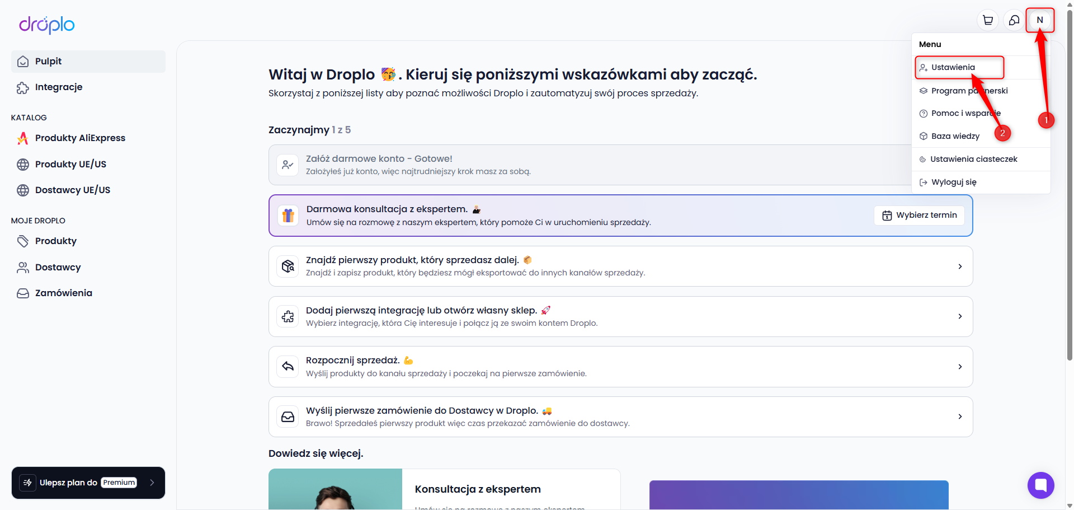Open the chat support bubble
The width and height of the screenshot is (1074, 510).
pos(1040,485)
